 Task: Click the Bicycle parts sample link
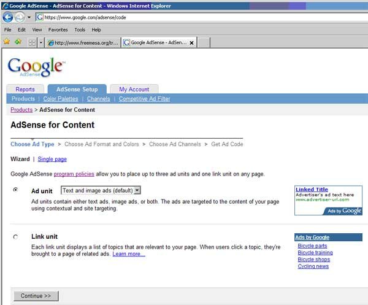(x=312, y=246)
